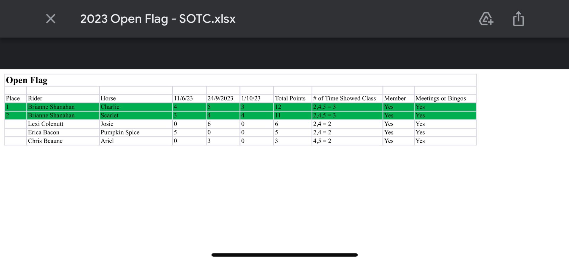Select the total points cell showing 12
This screenshot has height=262, width=569.
tap(278, 107)
